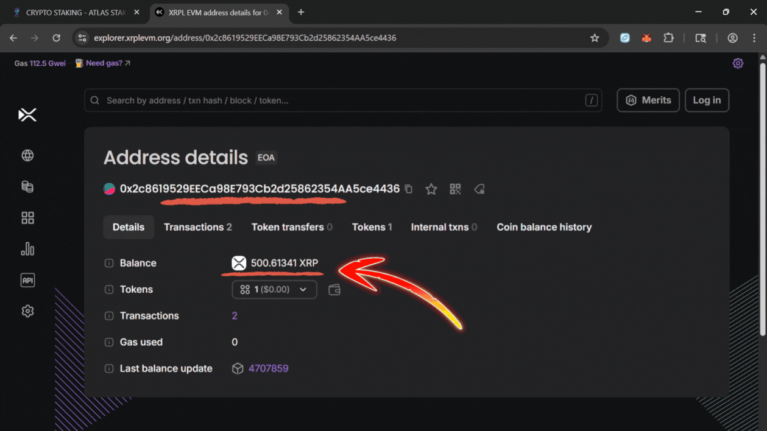This screenshot has height=431, width=767.
Task: View the Charts and stats sidebar icon
Action: tap(27, 249)
